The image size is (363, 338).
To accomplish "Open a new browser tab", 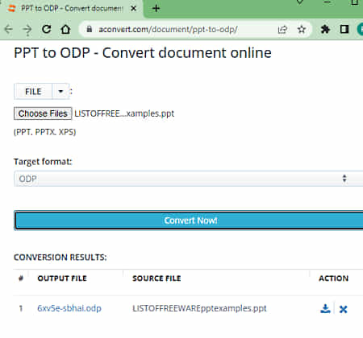I will [156, 9].
